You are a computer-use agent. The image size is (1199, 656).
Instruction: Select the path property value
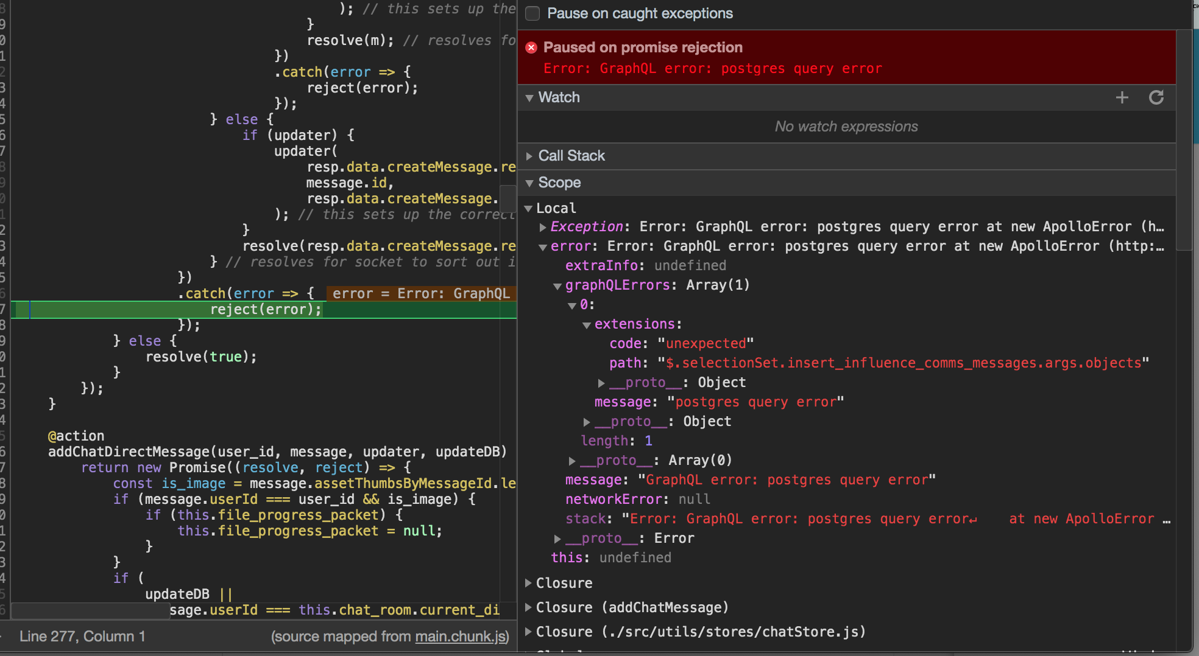pyautogui.click(x=904, y=363)
